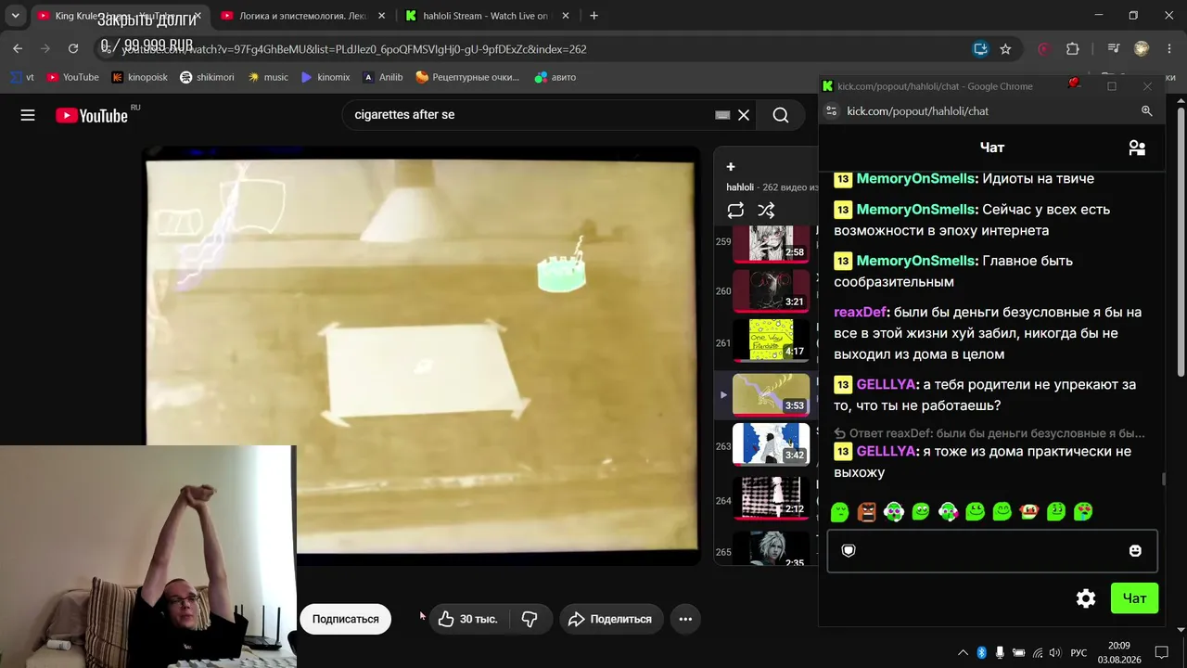Open the chat identity badge icon
The width and height of the screenshot is (1187, 668).
(848, 551)
